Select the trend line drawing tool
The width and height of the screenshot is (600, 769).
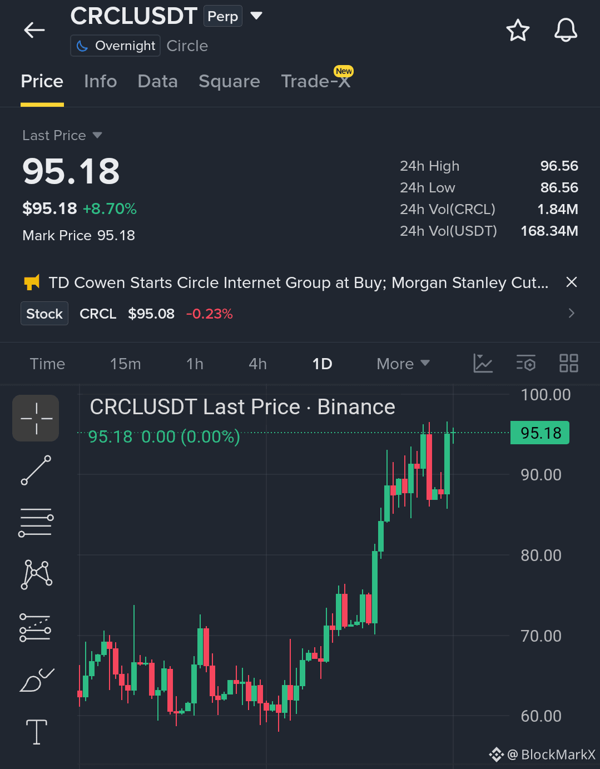[36, 470]
